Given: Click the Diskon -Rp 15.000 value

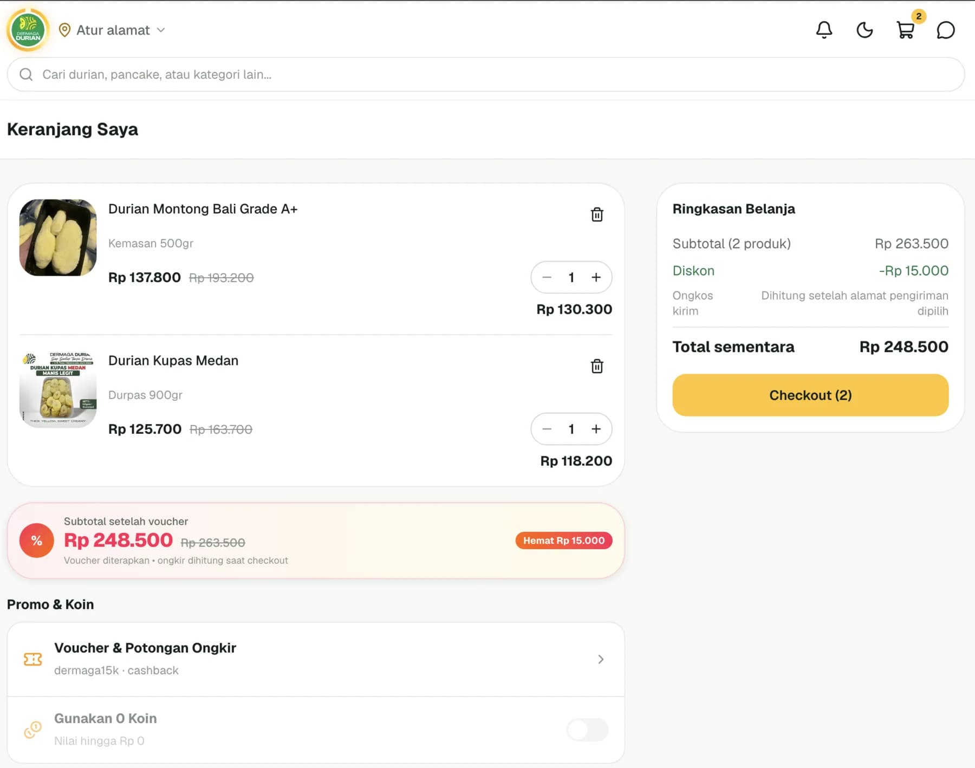Looking at the screenshot, I should [913, 271].
